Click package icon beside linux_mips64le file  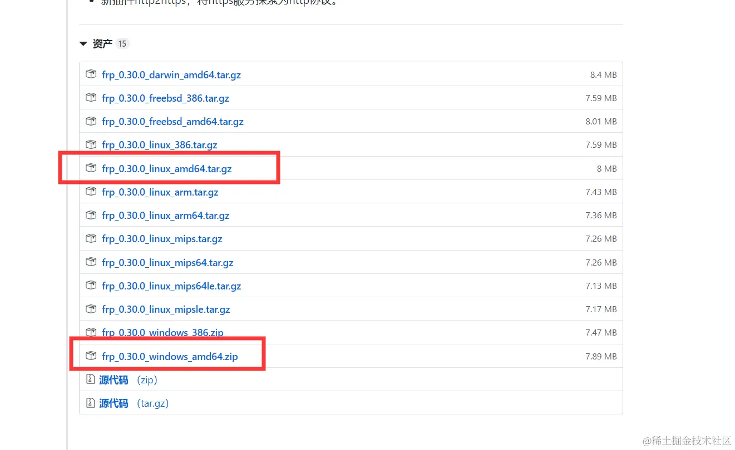(91, 286)
